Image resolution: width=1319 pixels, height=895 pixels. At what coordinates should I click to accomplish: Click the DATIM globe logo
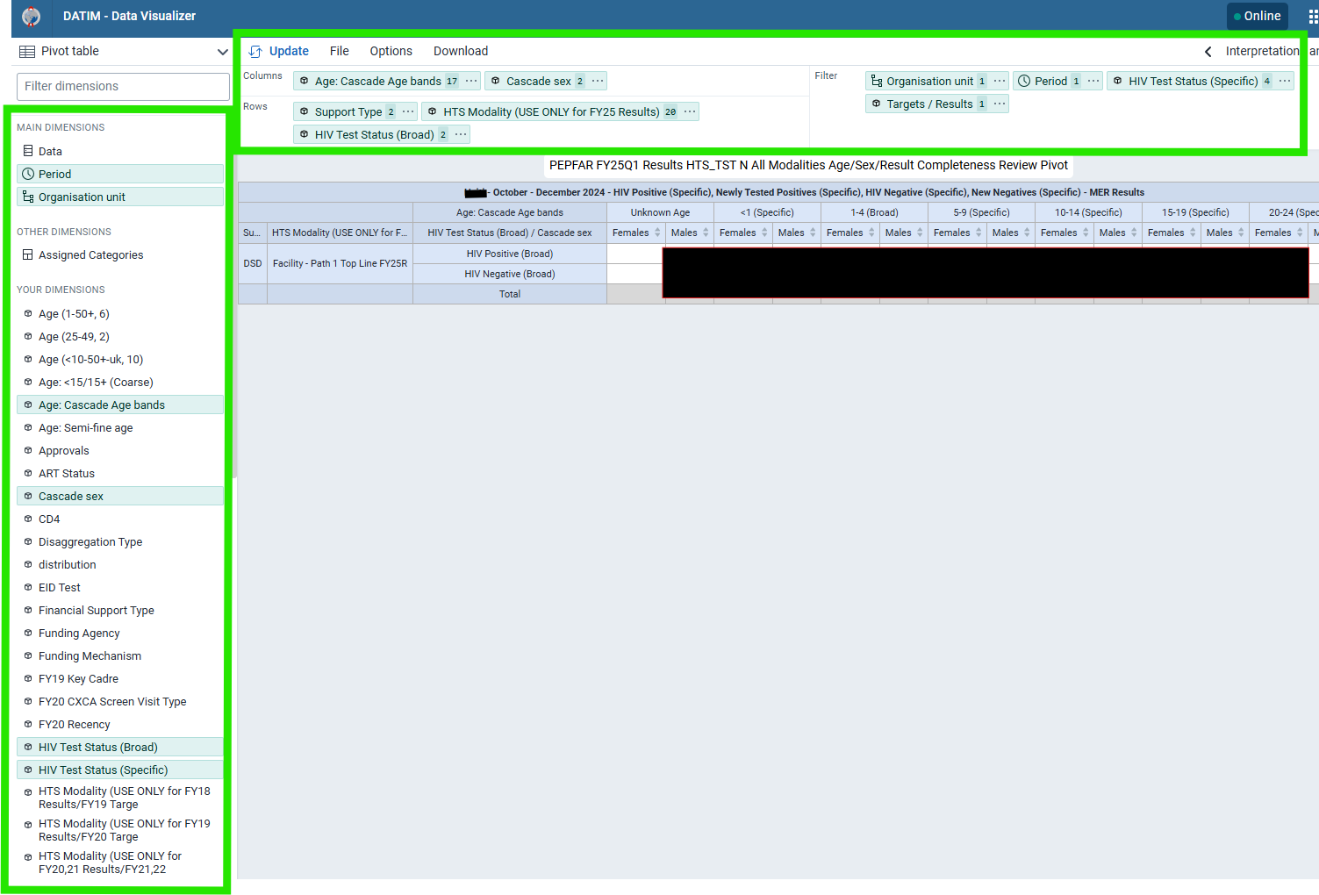click(31, 16)
